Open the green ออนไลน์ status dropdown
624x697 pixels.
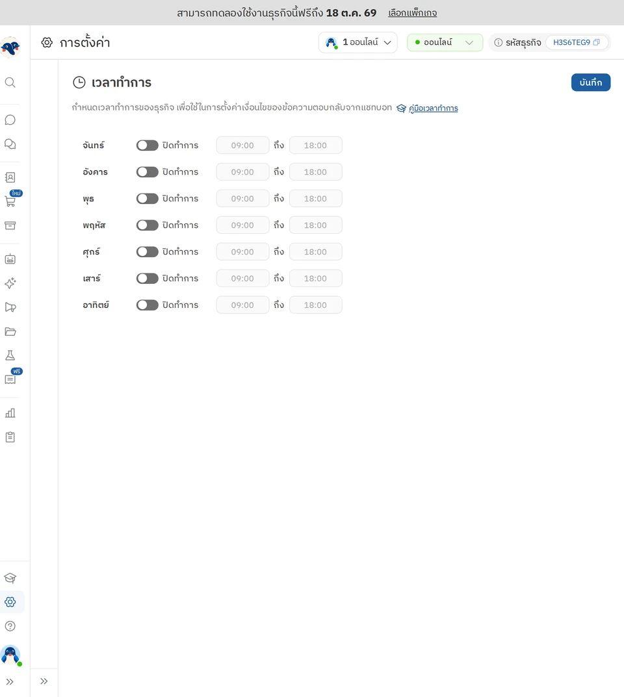click(445, 43)
